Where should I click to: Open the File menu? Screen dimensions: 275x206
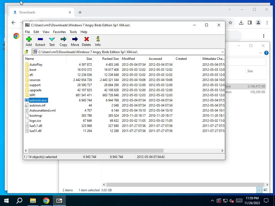(x=27, y=32)
